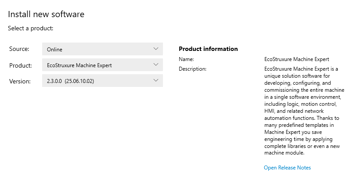The image size is (350, 187).
Task: Click the build number 25.06.10.02 in Version
Action: [79, 81]
